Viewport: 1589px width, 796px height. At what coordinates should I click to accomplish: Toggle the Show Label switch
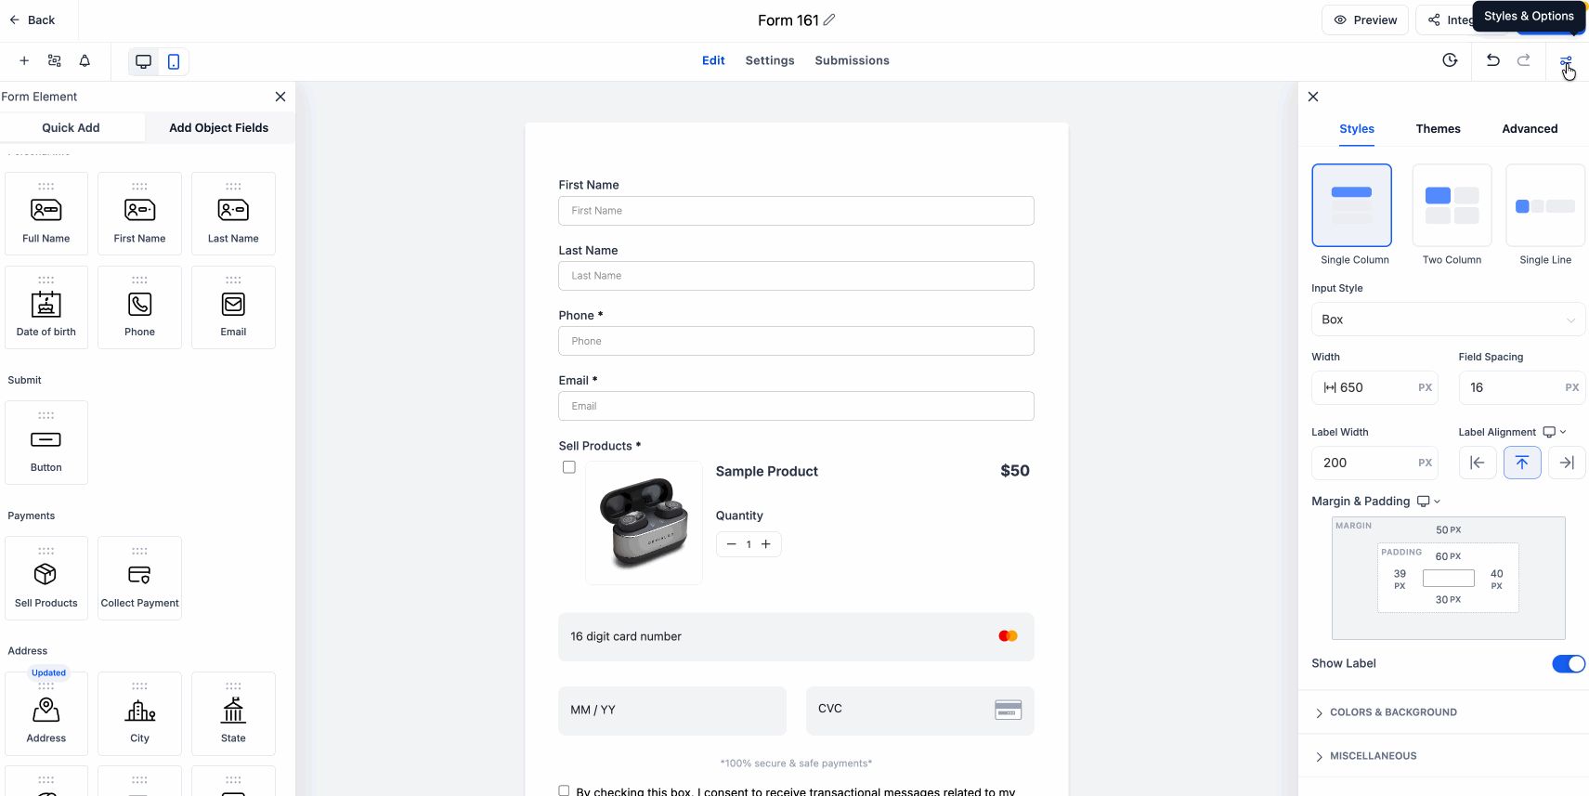[x=1568, y=663]
